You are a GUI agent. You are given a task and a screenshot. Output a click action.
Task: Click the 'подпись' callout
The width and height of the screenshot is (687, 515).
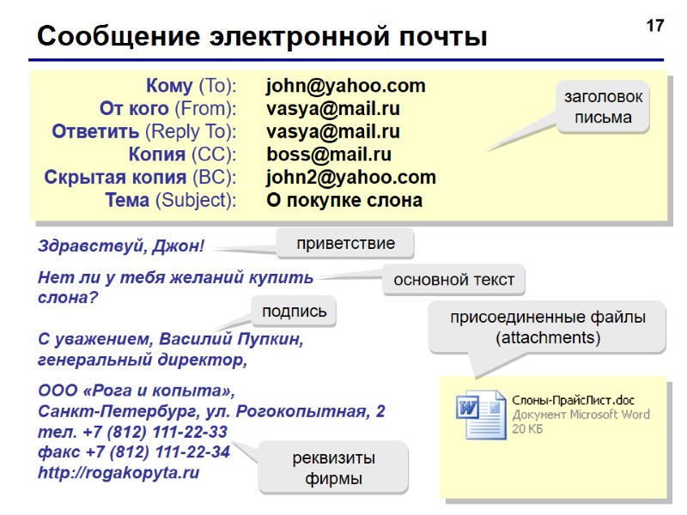pos(294,312)
